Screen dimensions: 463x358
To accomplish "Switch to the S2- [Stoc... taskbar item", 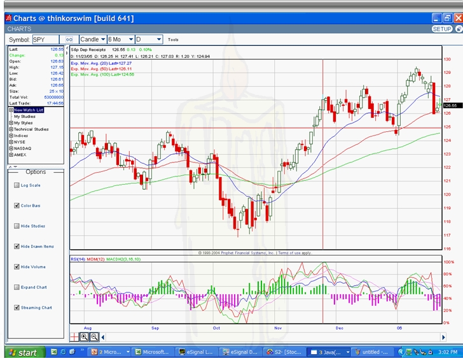I will pyautogui.click(x=284, y=352).
